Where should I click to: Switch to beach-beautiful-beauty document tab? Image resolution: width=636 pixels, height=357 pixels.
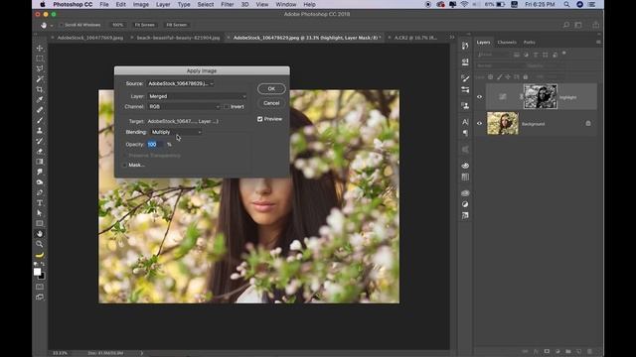pyautogui.click(x=178, y=38)
